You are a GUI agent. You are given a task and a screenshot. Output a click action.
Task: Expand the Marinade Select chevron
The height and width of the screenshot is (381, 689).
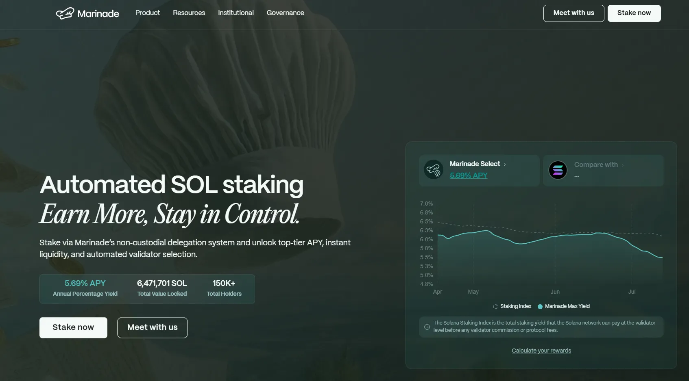tap(505, 165)
